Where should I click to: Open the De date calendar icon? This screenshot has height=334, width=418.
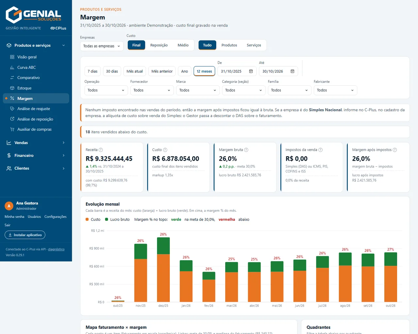click(251, 71)
